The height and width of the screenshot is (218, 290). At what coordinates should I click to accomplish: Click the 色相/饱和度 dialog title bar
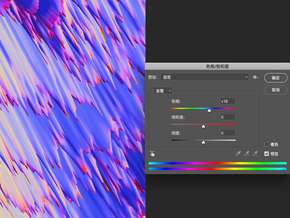[x=217, y=66]
